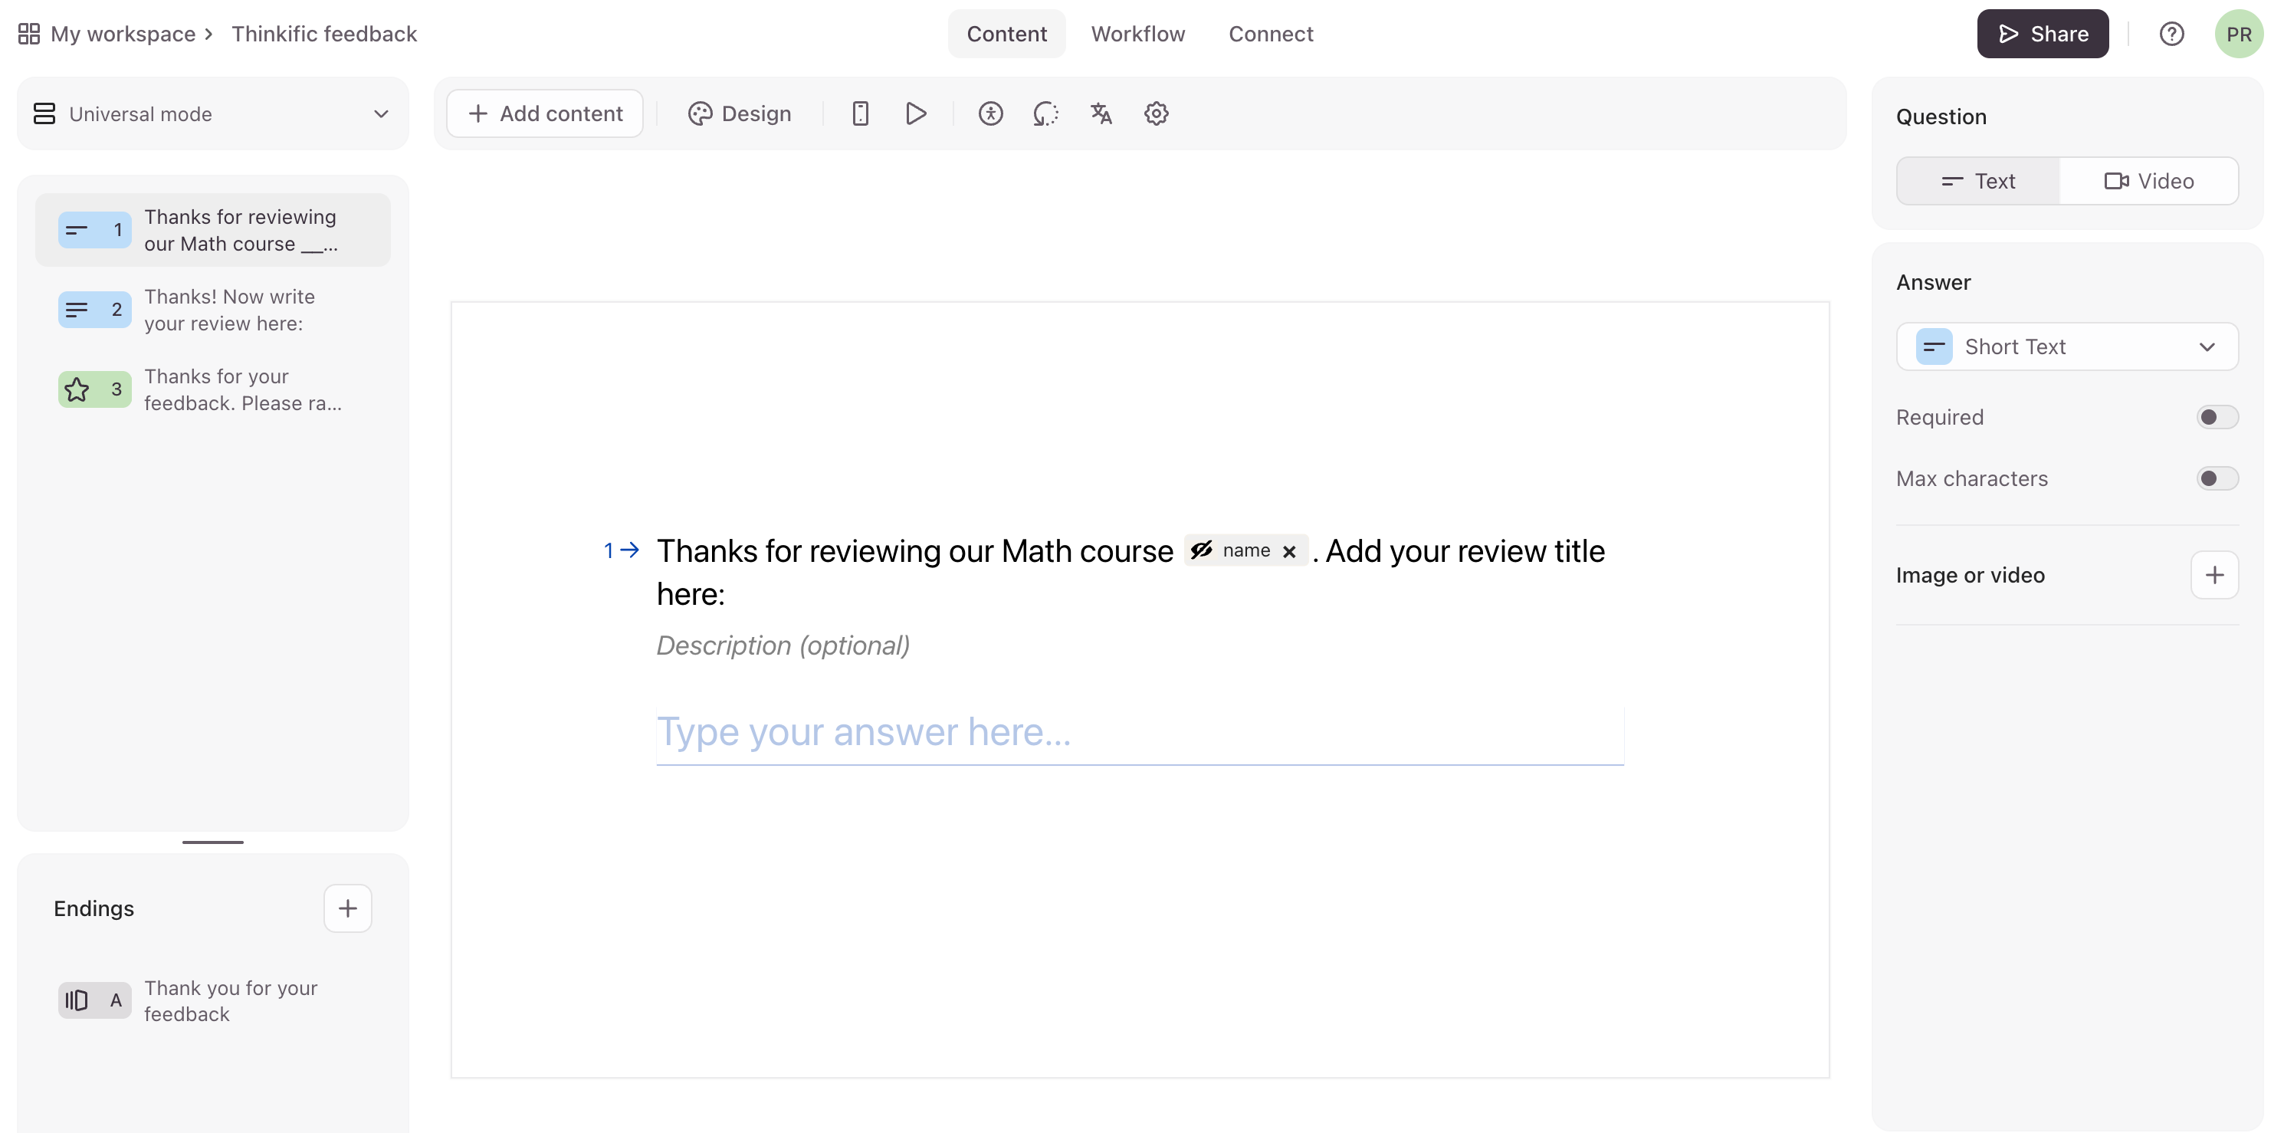Screen dimensions: 2284x1133
Task: Open the accessibility checker icon
Action: tap(990, 113)
